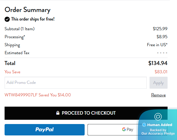Click the free shipping checkmark icon

pos(7,19)
